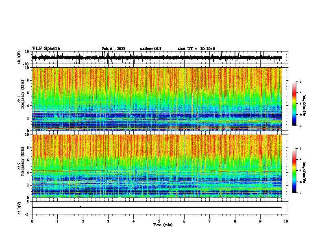The width and height of the screenshot is (322, 248).
Task: Click the "9" tick on the Time axis
Action: pos(260,221)
